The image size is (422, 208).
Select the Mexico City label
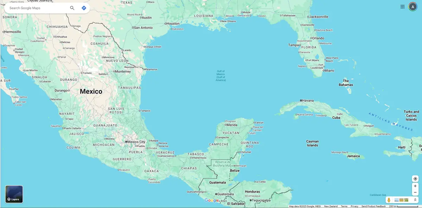tap(136, 142)
